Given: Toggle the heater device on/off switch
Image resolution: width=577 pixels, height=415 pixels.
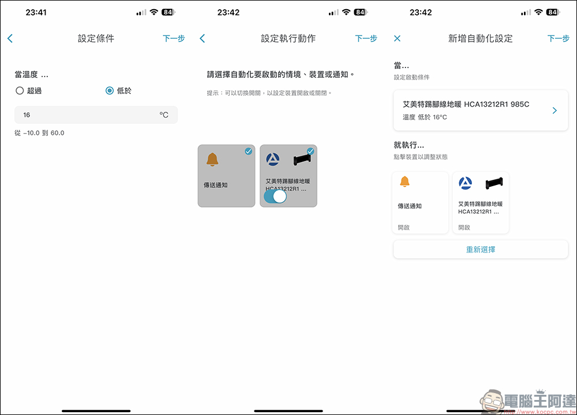Looking at the screenshot, I should (x=275, y=197).
